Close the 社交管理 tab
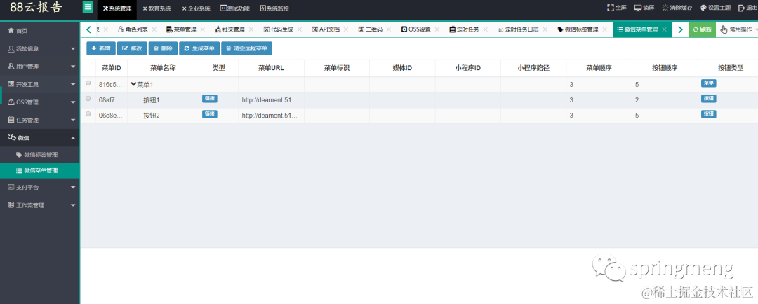Image resolution: width=758 pixels, height=304 pixels. tap(251, 29)
